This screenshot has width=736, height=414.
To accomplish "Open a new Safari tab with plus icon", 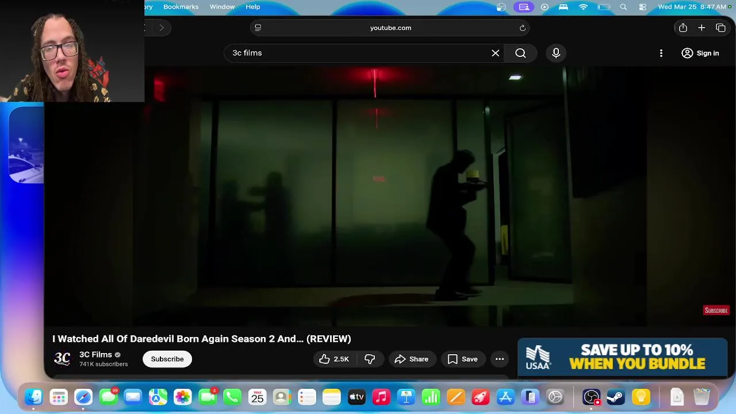I will point(701,28).
